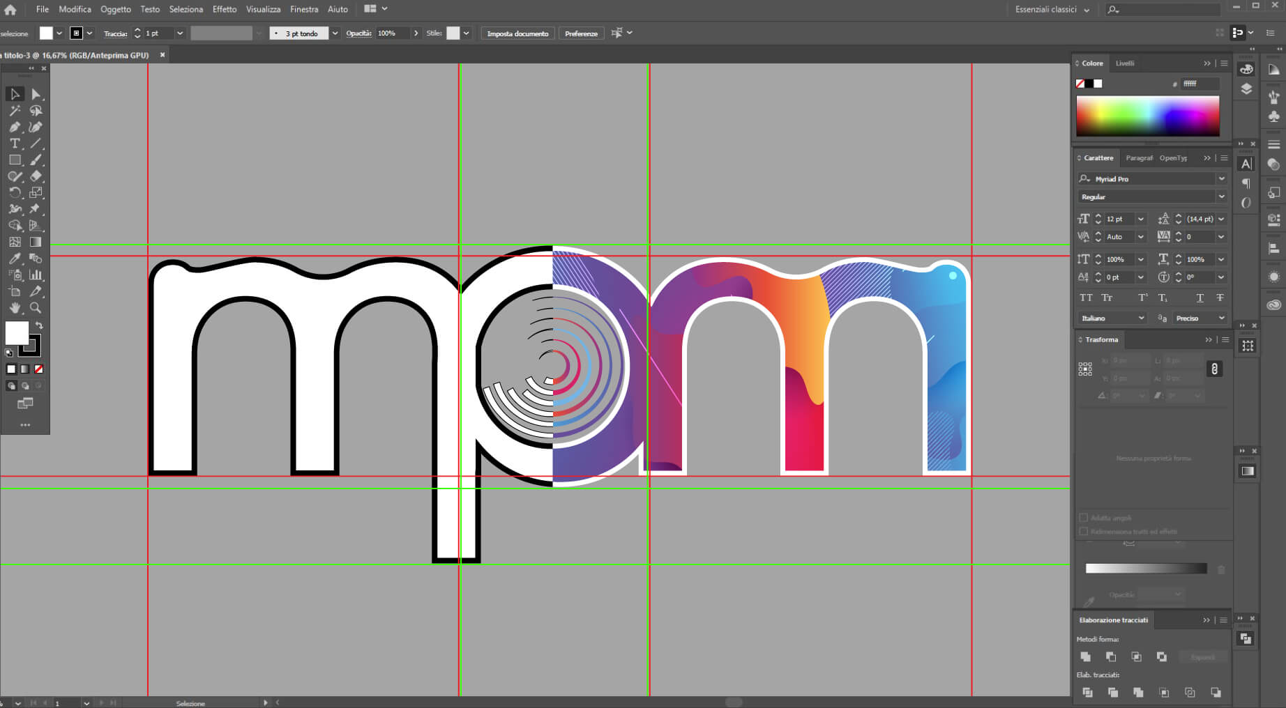Click the Unite shape mode icon
This screenshot has width=1286, height=708.
tap(1085, 656)
